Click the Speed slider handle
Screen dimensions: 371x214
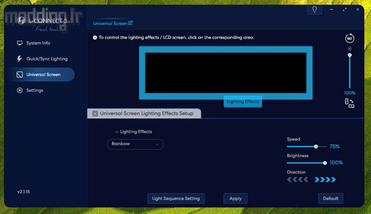coord(316,147)
